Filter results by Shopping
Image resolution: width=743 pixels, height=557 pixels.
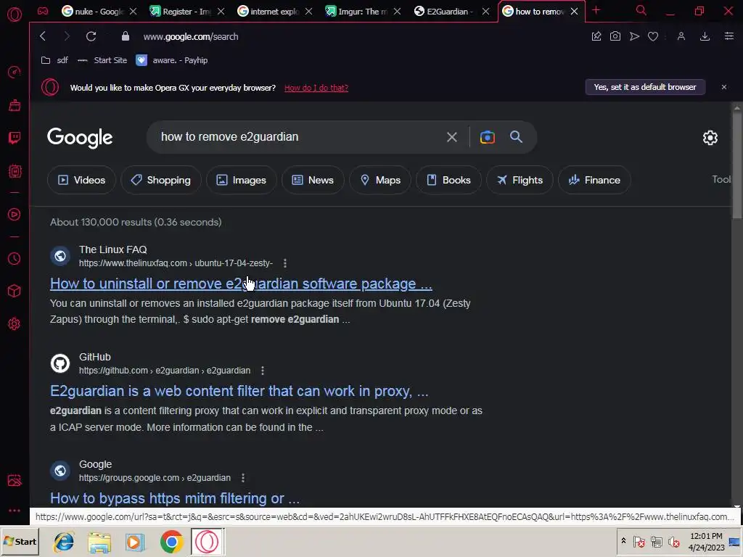(x=161, y=180)
